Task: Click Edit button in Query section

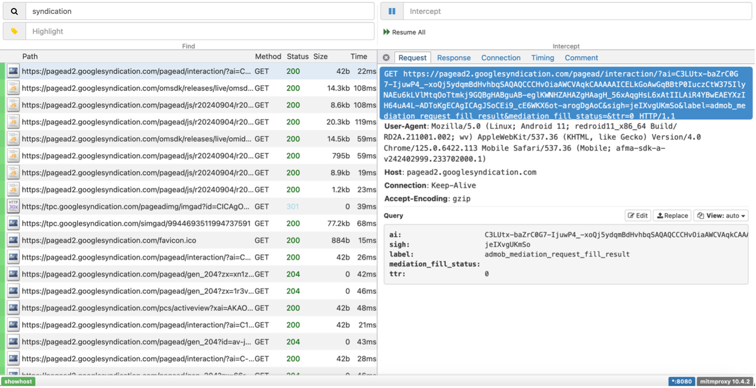Action: 638,216
